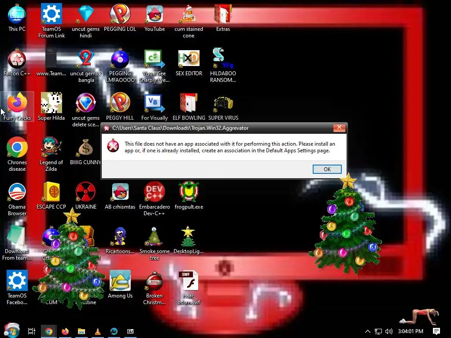Select the Smoke some tree icon
The height and width of the screenshot is (338, 451).
(155, 243)
